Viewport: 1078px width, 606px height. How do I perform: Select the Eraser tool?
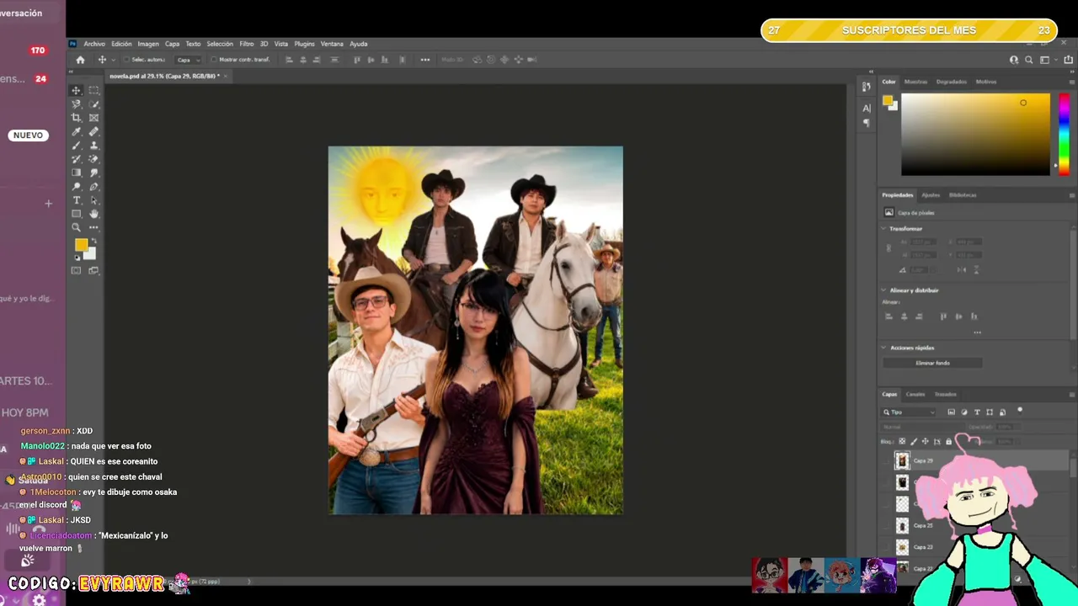coord(93,159)
